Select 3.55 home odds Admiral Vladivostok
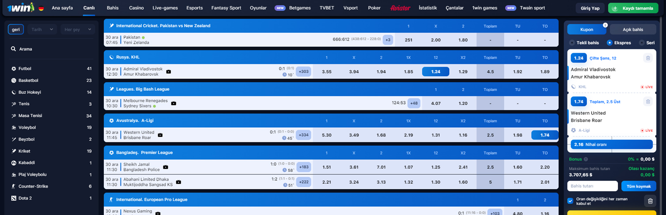Screen dimensions: 666x215 326,72
